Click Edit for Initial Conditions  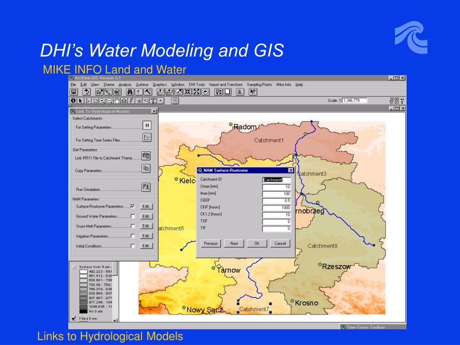coord(146,246)
